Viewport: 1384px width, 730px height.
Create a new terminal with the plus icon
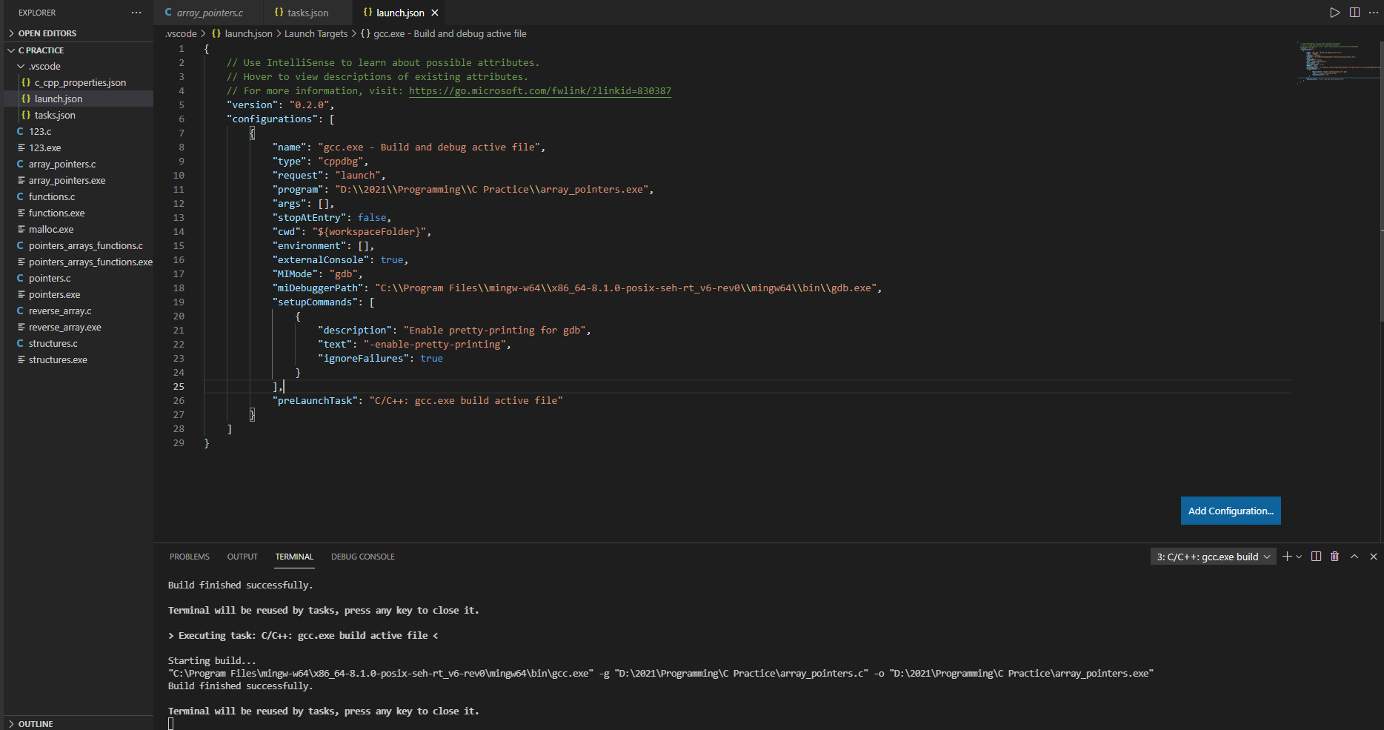(x=1286, y=556)
